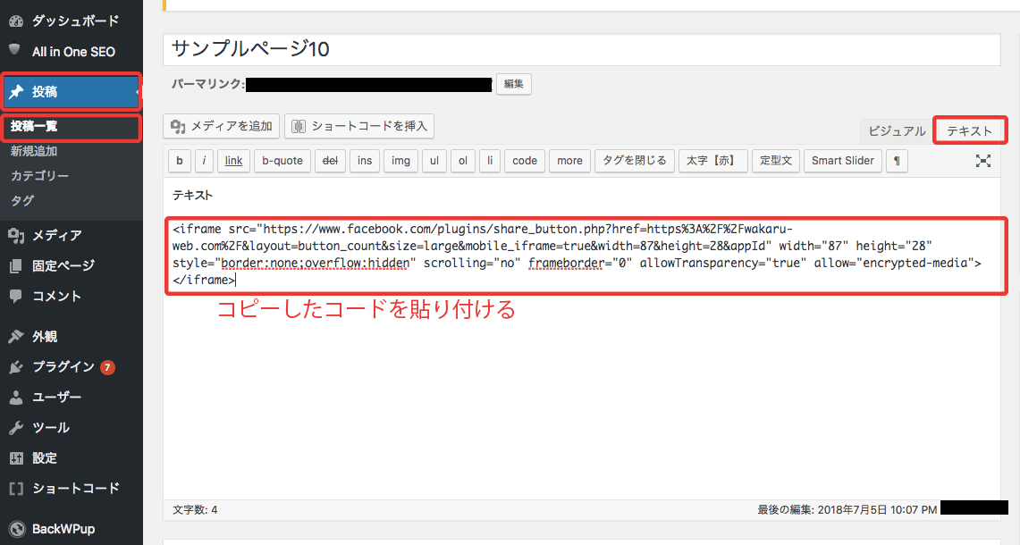1020x545 pixels.
Task: Open the Tools (ツール) sidebar menu
Action: point(50,428)
